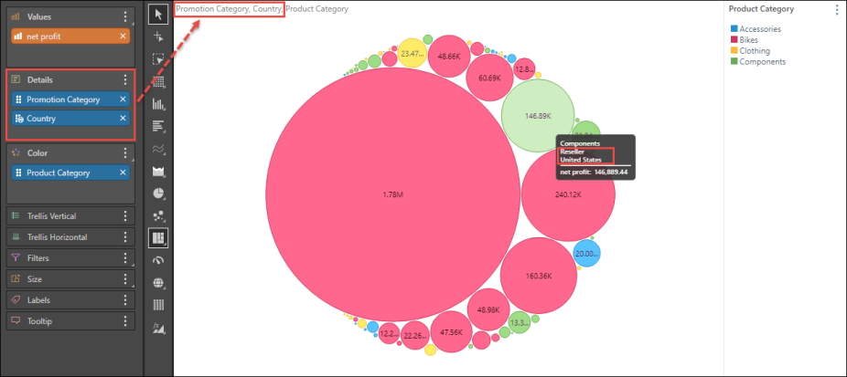Open the Values drop zone options menu
The image size is (847, 377).
click(126, 17)
